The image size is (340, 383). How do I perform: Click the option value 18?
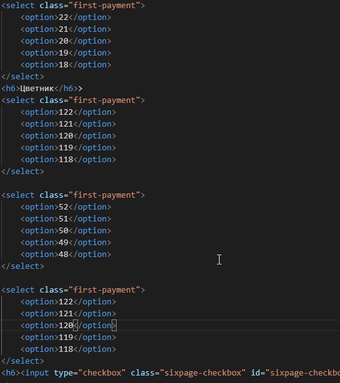click(x=64, y=65)
